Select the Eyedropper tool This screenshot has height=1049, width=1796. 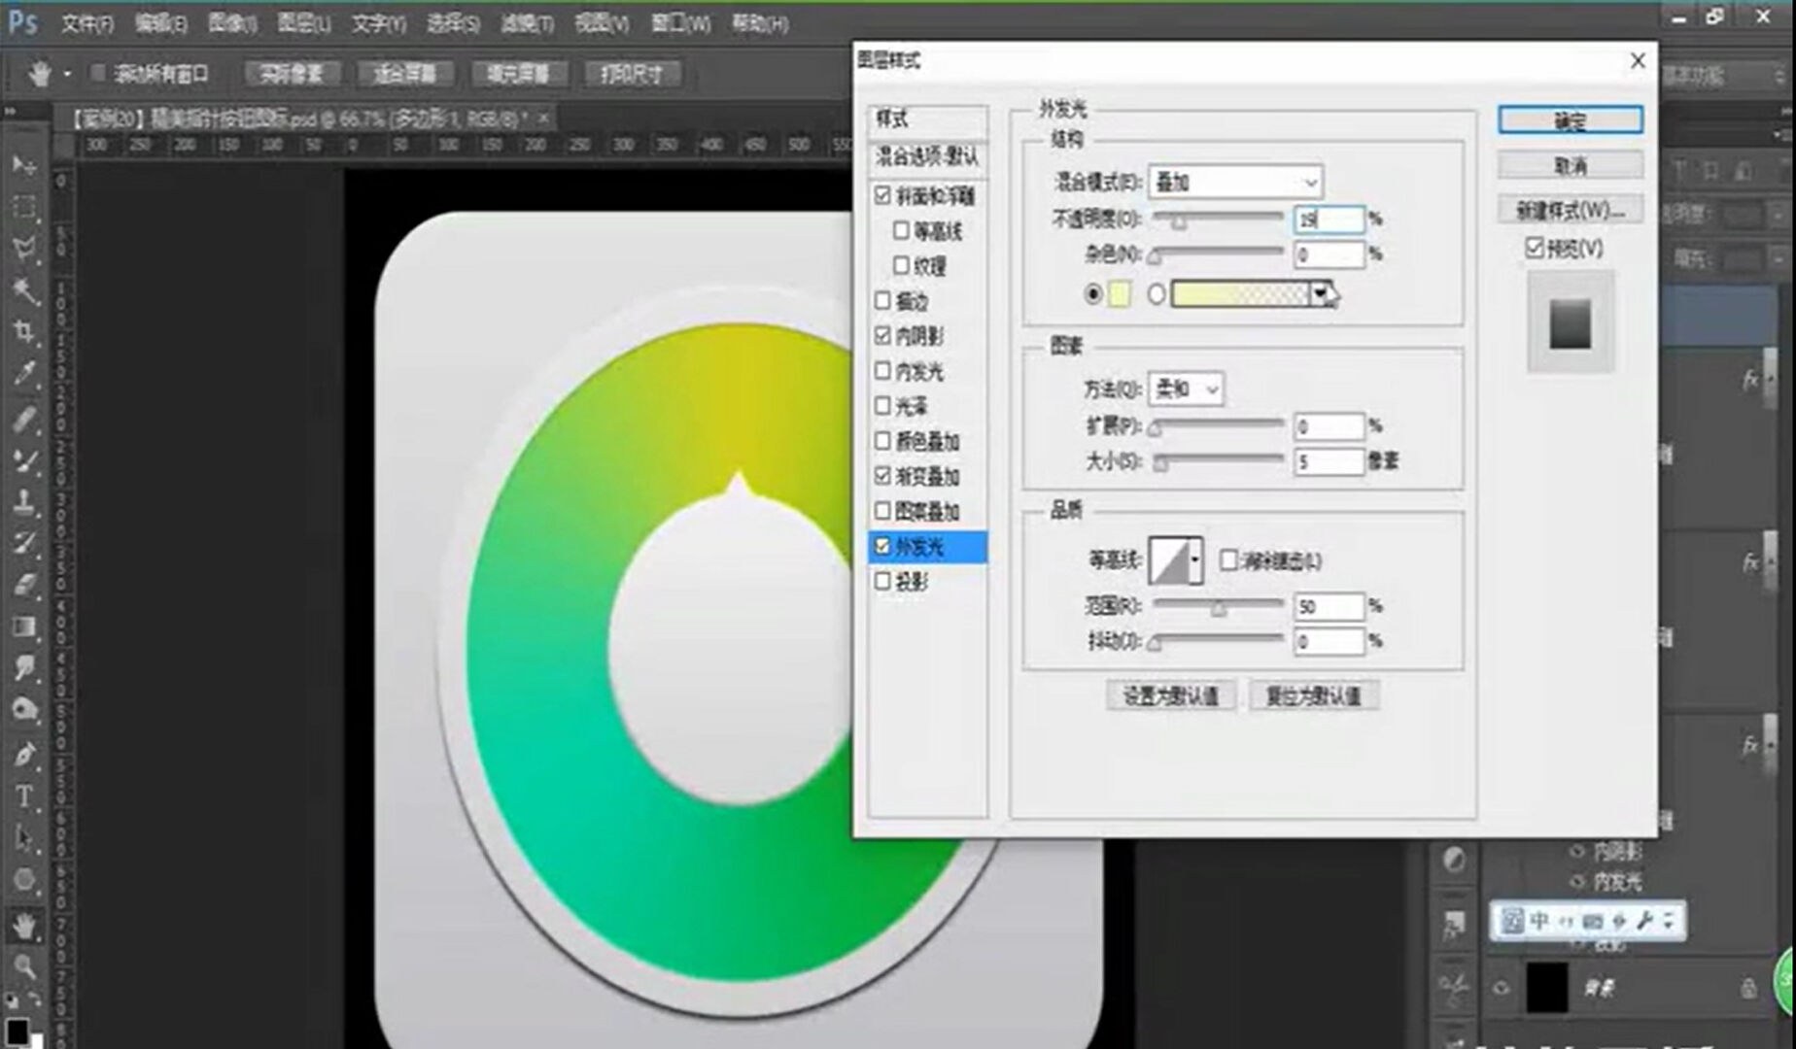click(x=23, y=374)
